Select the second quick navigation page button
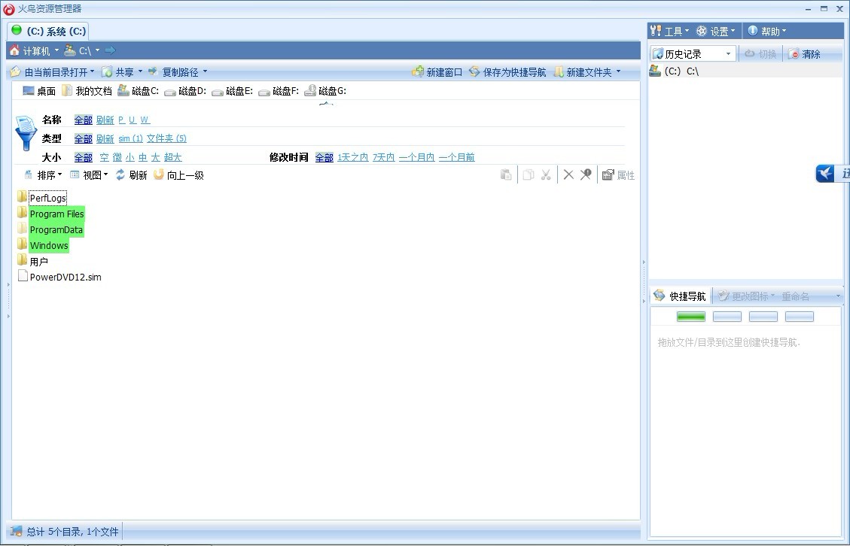 tap(727, 317)
